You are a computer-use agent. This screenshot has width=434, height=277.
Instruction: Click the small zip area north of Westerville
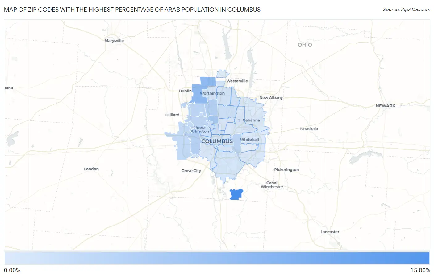click(x=222, y=74)
